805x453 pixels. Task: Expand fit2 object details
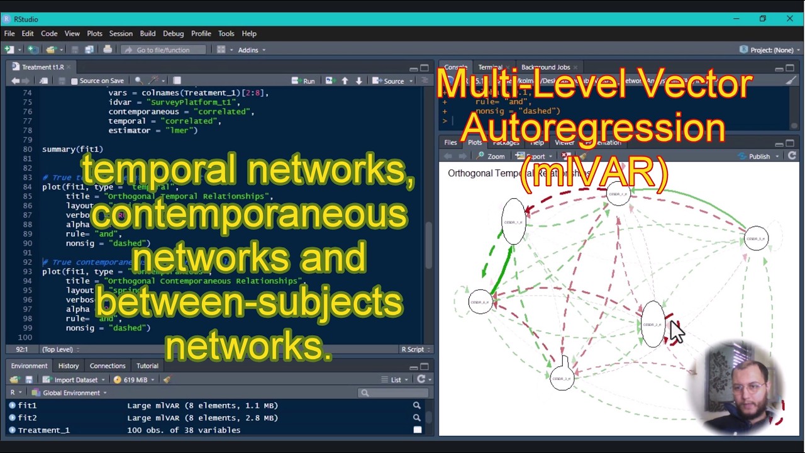tap(12, 418)
